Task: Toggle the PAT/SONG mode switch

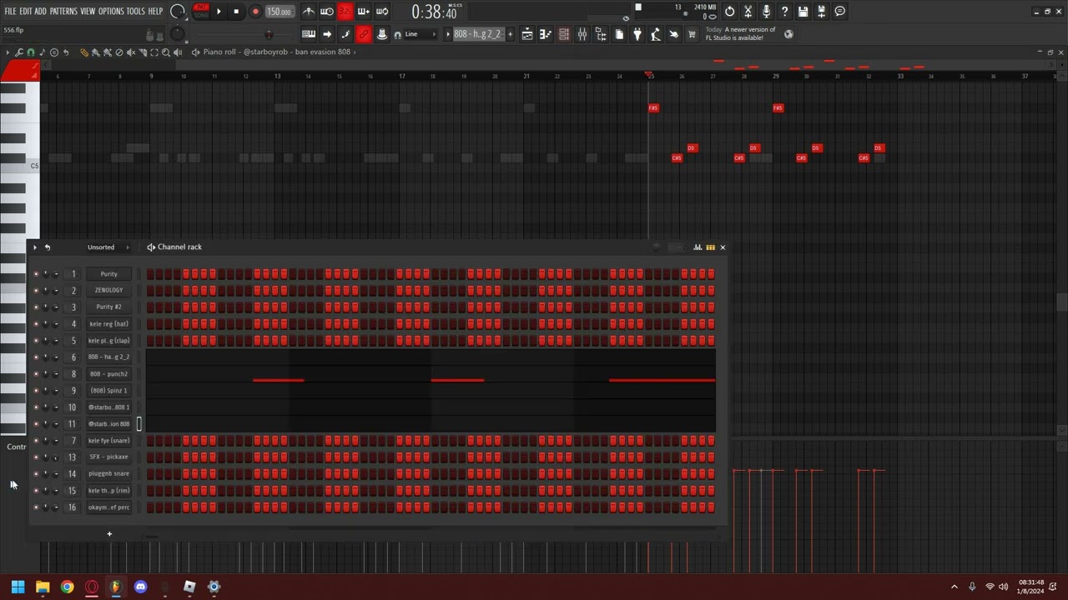Action: coord(201,12)
